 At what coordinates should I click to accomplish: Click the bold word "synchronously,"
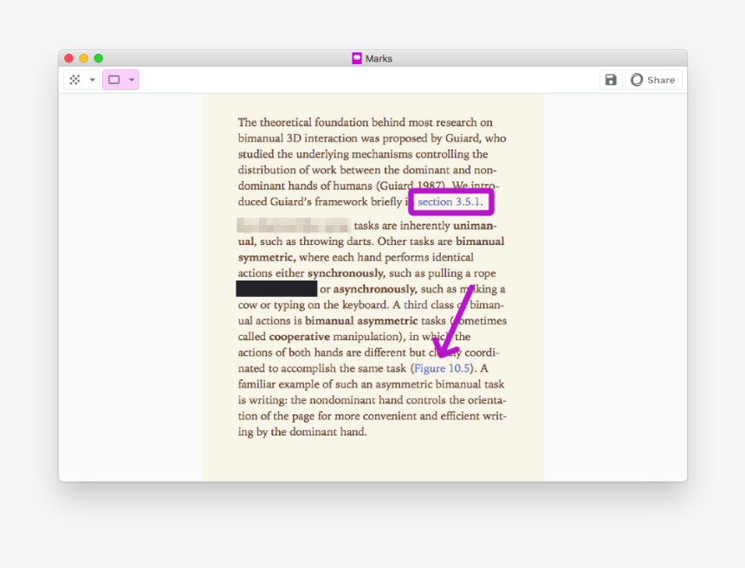pos(347,274)
